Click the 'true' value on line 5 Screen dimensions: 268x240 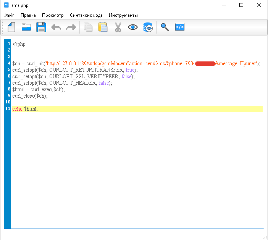coord(130,70)
